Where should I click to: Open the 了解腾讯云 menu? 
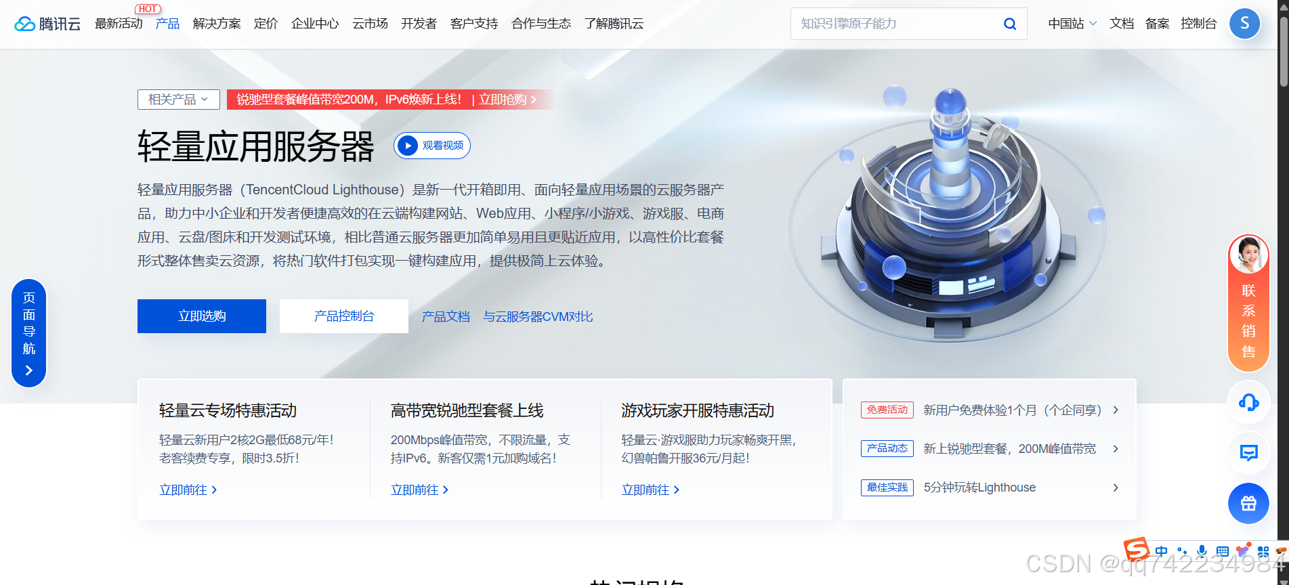[x=614, y=24]
